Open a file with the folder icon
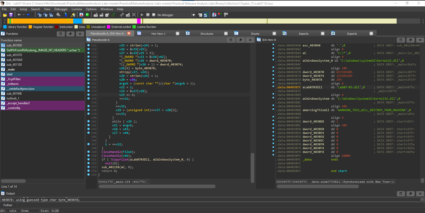The width and height of the screenshot is (425, 213). pos(5,15)
